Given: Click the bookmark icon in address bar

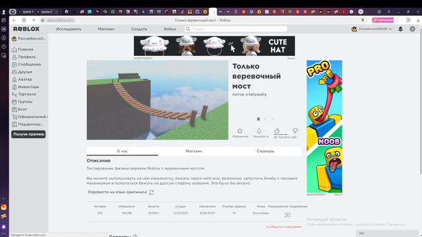Looking at the screenshot, I should (x=363, y=20).
